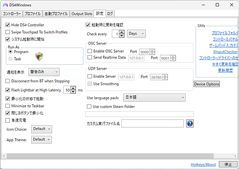Select the 設定 tab

click(x=100, y=13)
